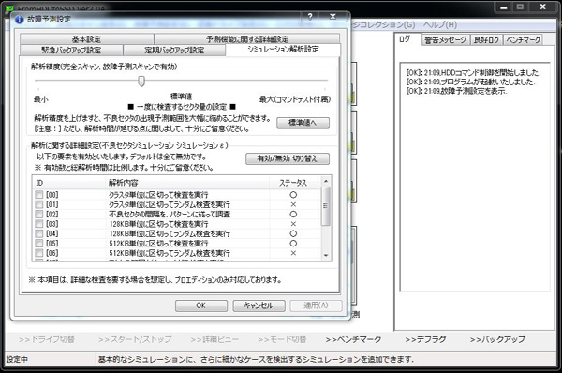The image size is (562, 373).
Task: Check the [02] row checkbox
Action: pyautogui.click(x=39, y=214)
